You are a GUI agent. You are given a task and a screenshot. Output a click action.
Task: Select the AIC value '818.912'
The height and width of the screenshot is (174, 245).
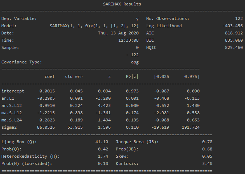(234, 33)
